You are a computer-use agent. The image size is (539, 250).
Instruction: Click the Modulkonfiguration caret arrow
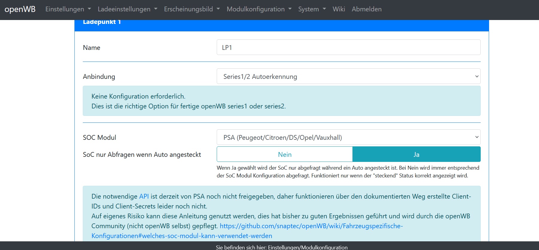pyautogui.click(x=290, y=9)
